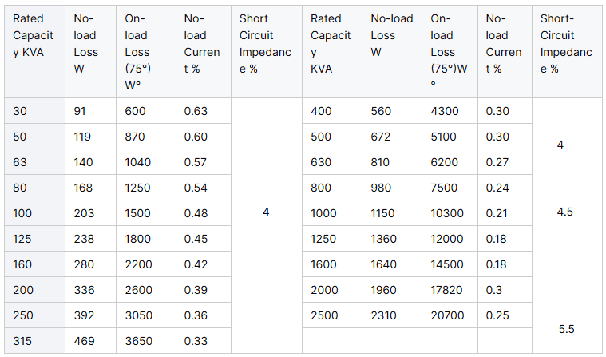The image size is (606, 357).
Task: Click the 315 KVA rated capacity cell
Action: click(23, 341)
